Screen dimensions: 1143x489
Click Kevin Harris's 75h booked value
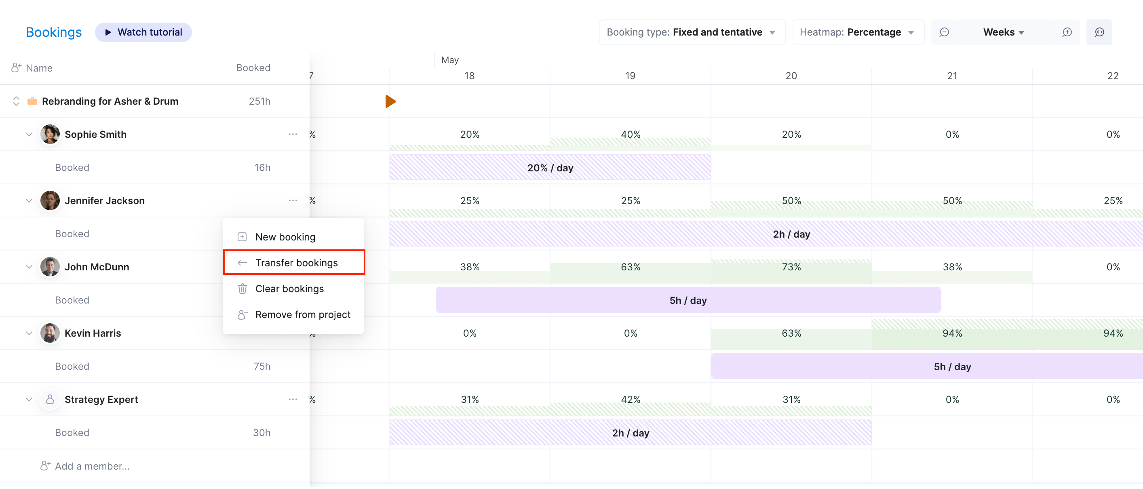(262, 367)
